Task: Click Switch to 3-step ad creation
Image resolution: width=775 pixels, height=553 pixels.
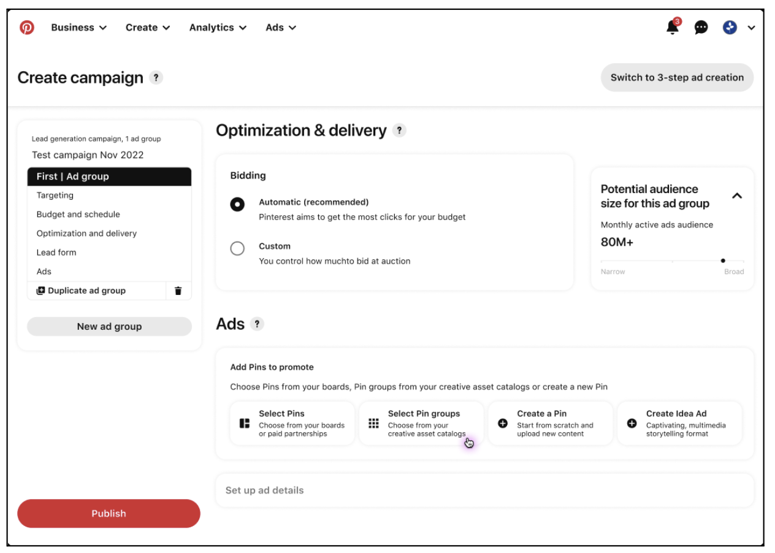Action: 677,78
